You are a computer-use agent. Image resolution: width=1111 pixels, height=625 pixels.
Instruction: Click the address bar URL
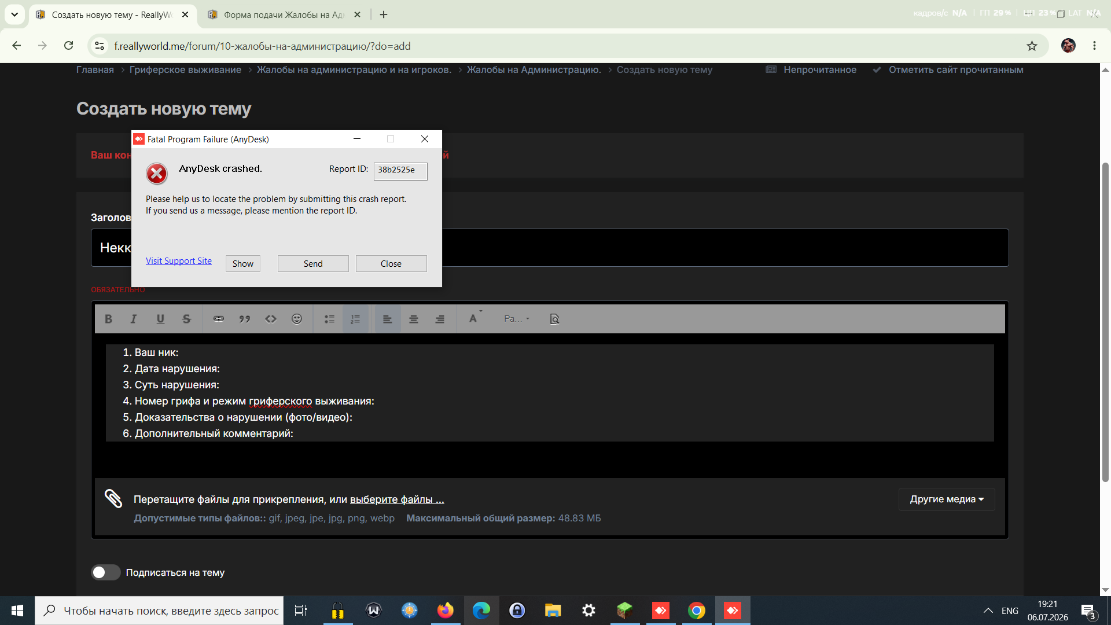tap(262, 46)
